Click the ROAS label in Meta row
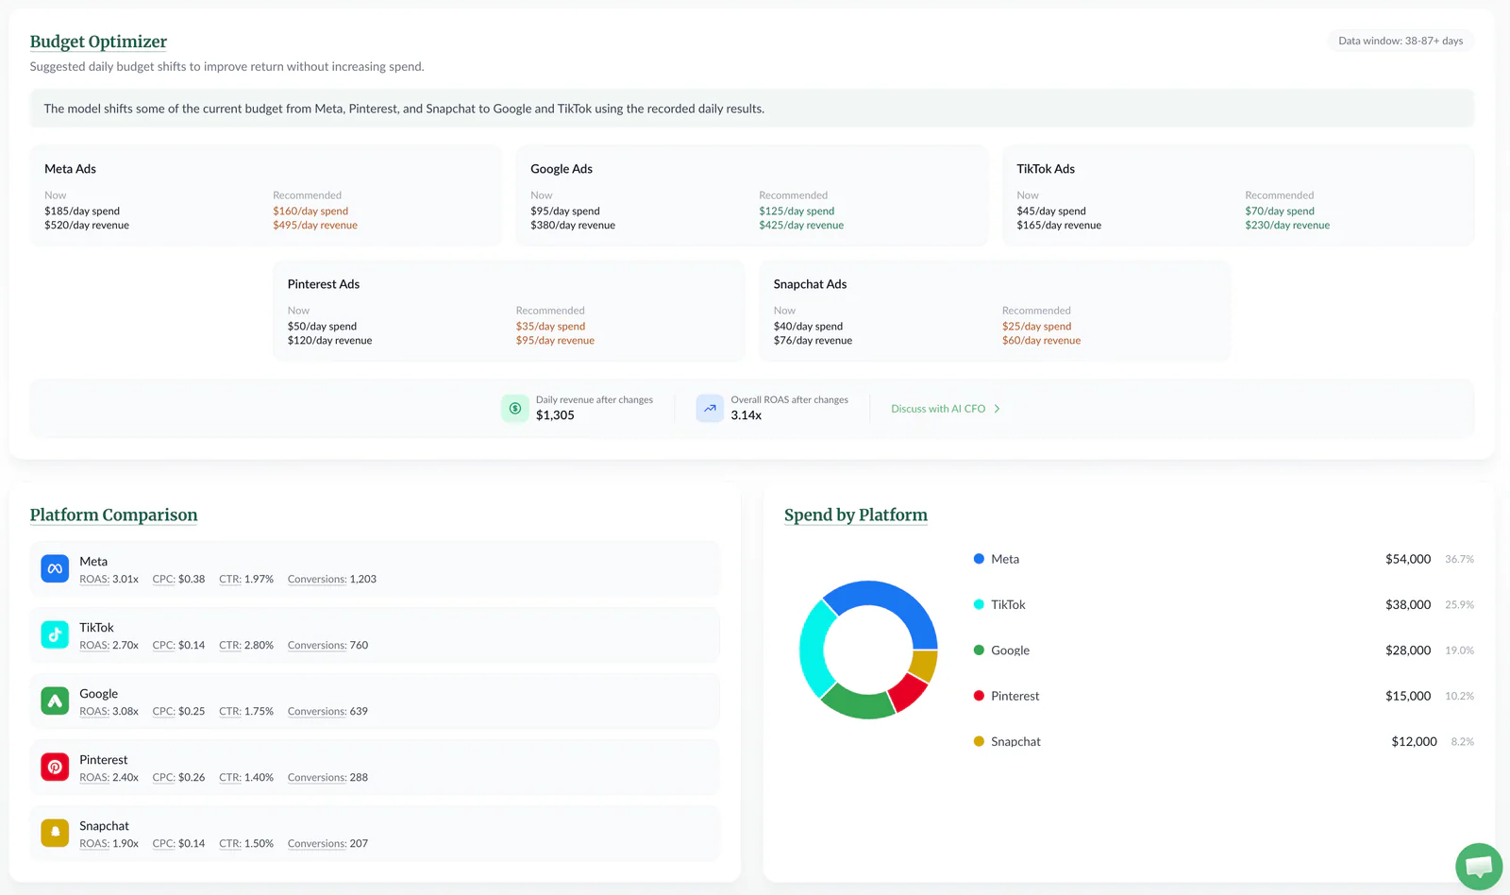This screenshot has width=1510, height=895. [x=93, y=580]
